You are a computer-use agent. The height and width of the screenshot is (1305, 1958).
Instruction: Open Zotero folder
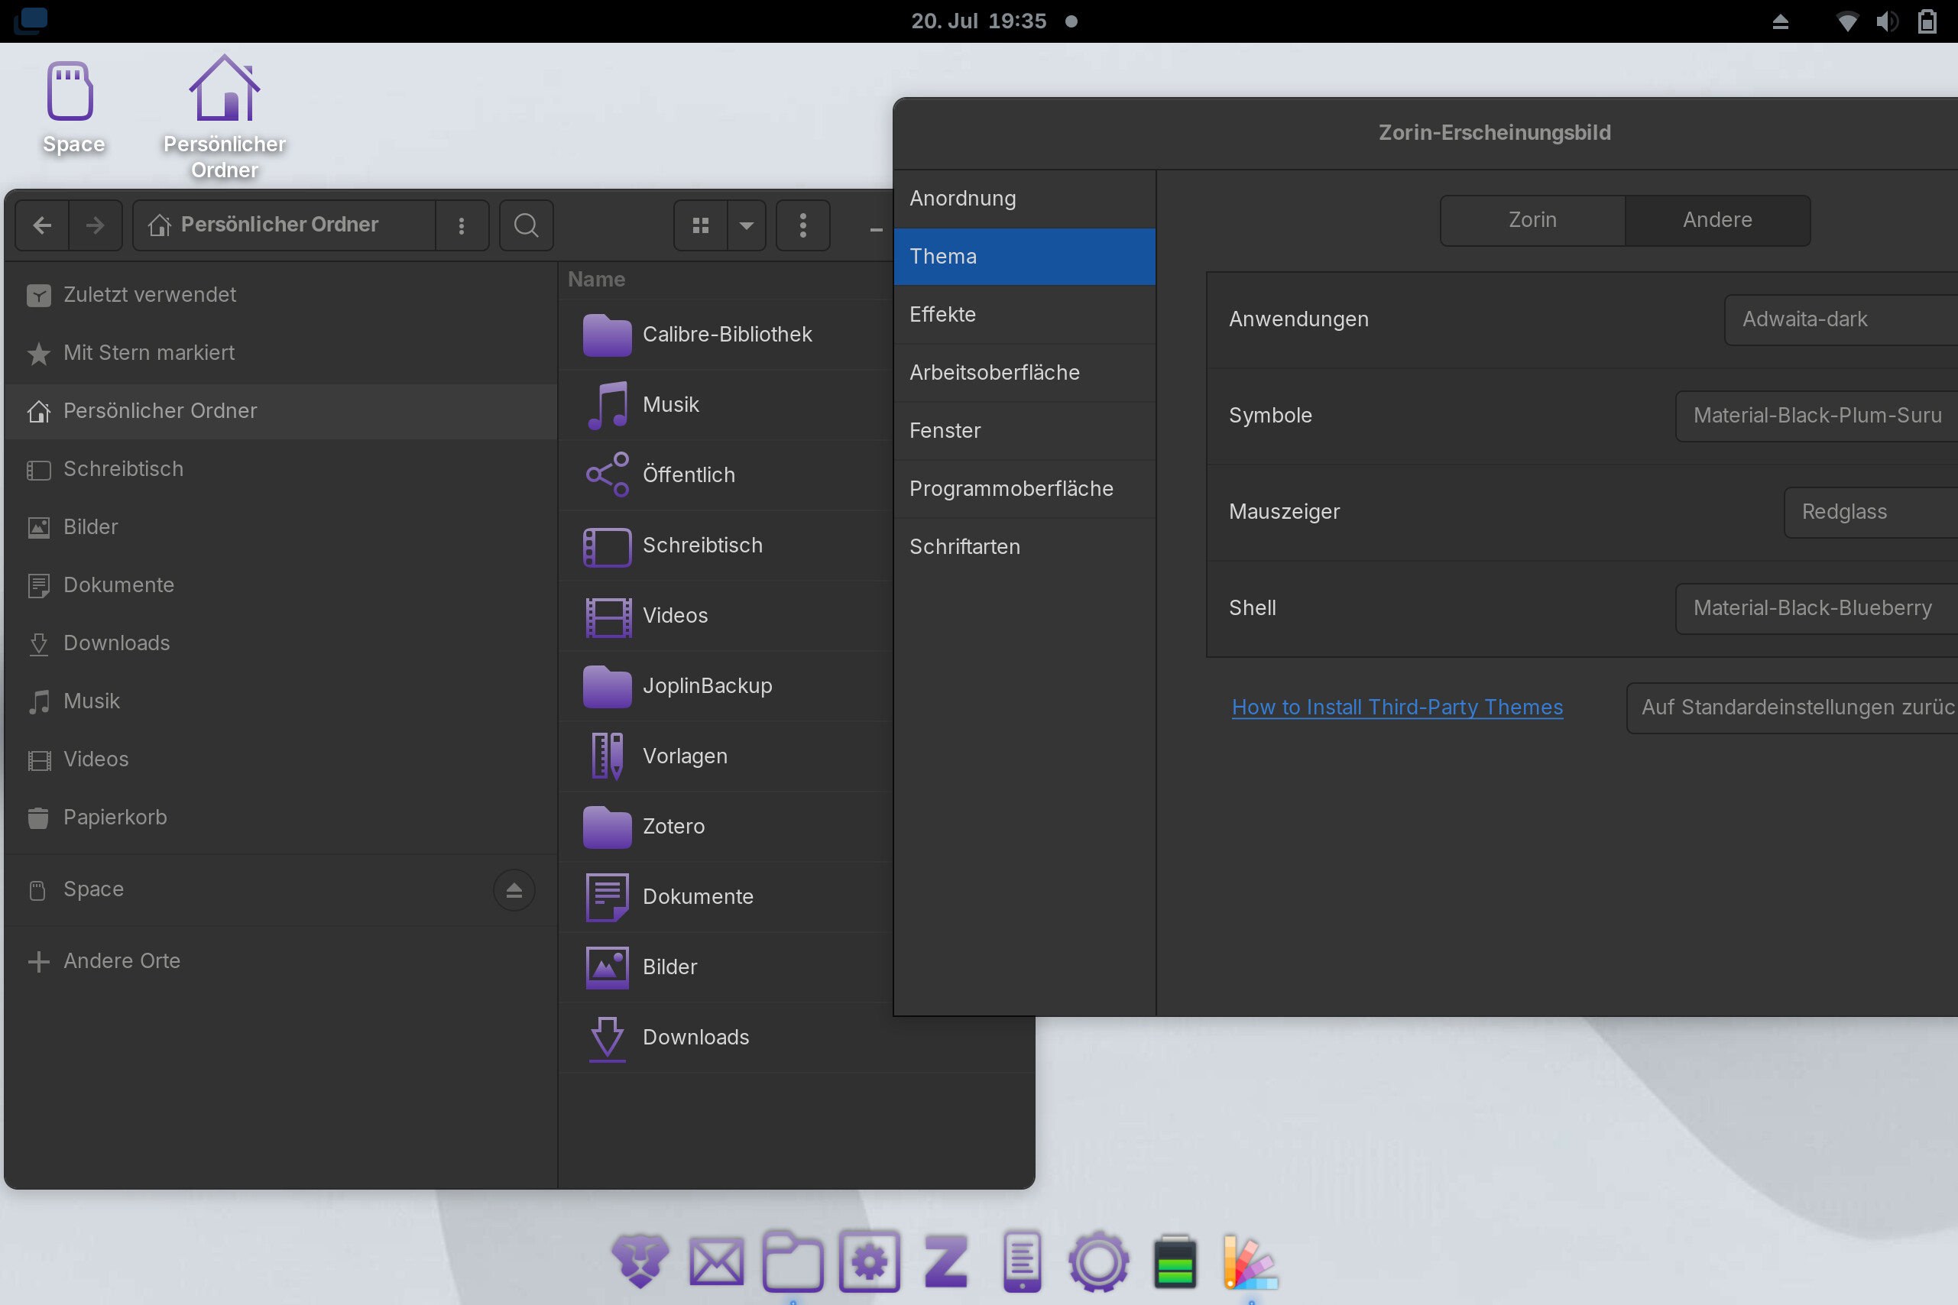click(x=727, y=827)
